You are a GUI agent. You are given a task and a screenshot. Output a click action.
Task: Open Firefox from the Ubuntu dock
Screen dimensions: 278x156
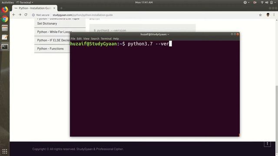pos(5,10)
